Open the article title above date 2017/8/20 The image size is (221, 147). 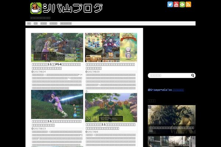pos(110,67)
